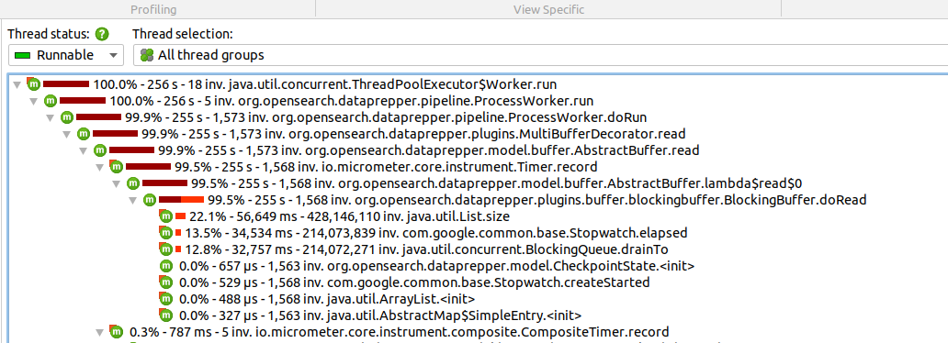The image size is (948, 343).
Task: Switch to the View Specific section
Action: tap(548, 9)
